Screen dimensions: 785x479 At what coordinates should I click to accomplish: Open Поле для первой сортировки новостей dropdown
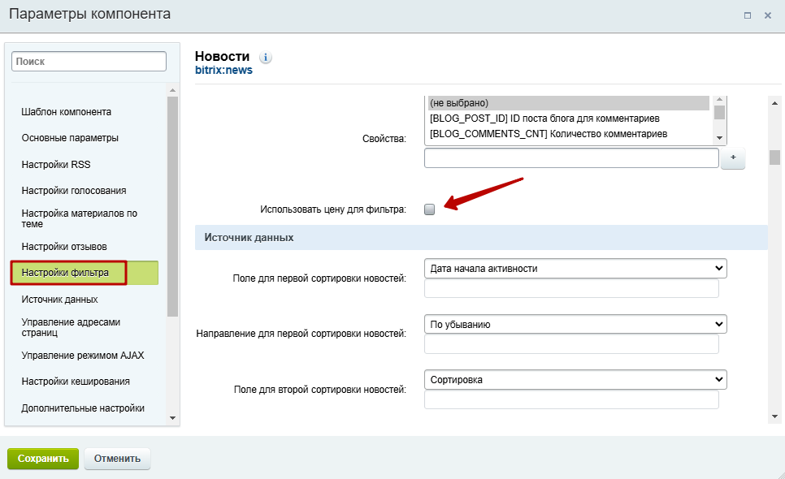click(575, 269)
